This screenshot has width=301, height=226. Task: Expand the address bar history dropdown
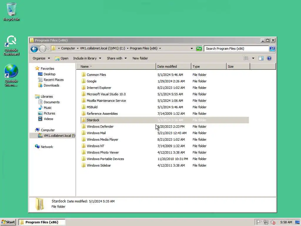click(x=192, y=49)
